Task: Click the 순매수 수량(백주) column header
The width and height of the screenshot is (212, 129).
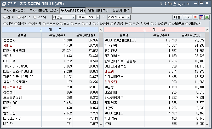Action: click(161, 35)
